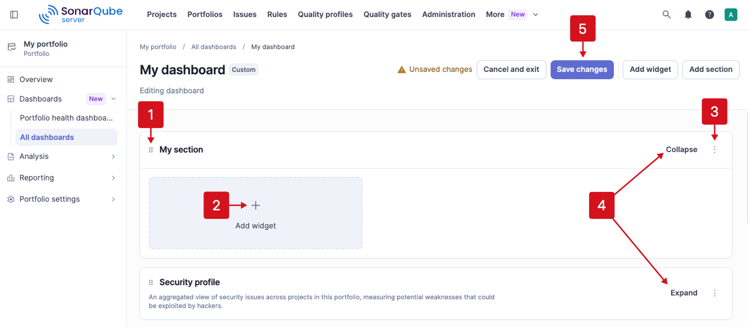Image resolution: width=748 pixels, height=327 pixels.
Task: Go to the Rules page
Action: [x=277, y=14]
